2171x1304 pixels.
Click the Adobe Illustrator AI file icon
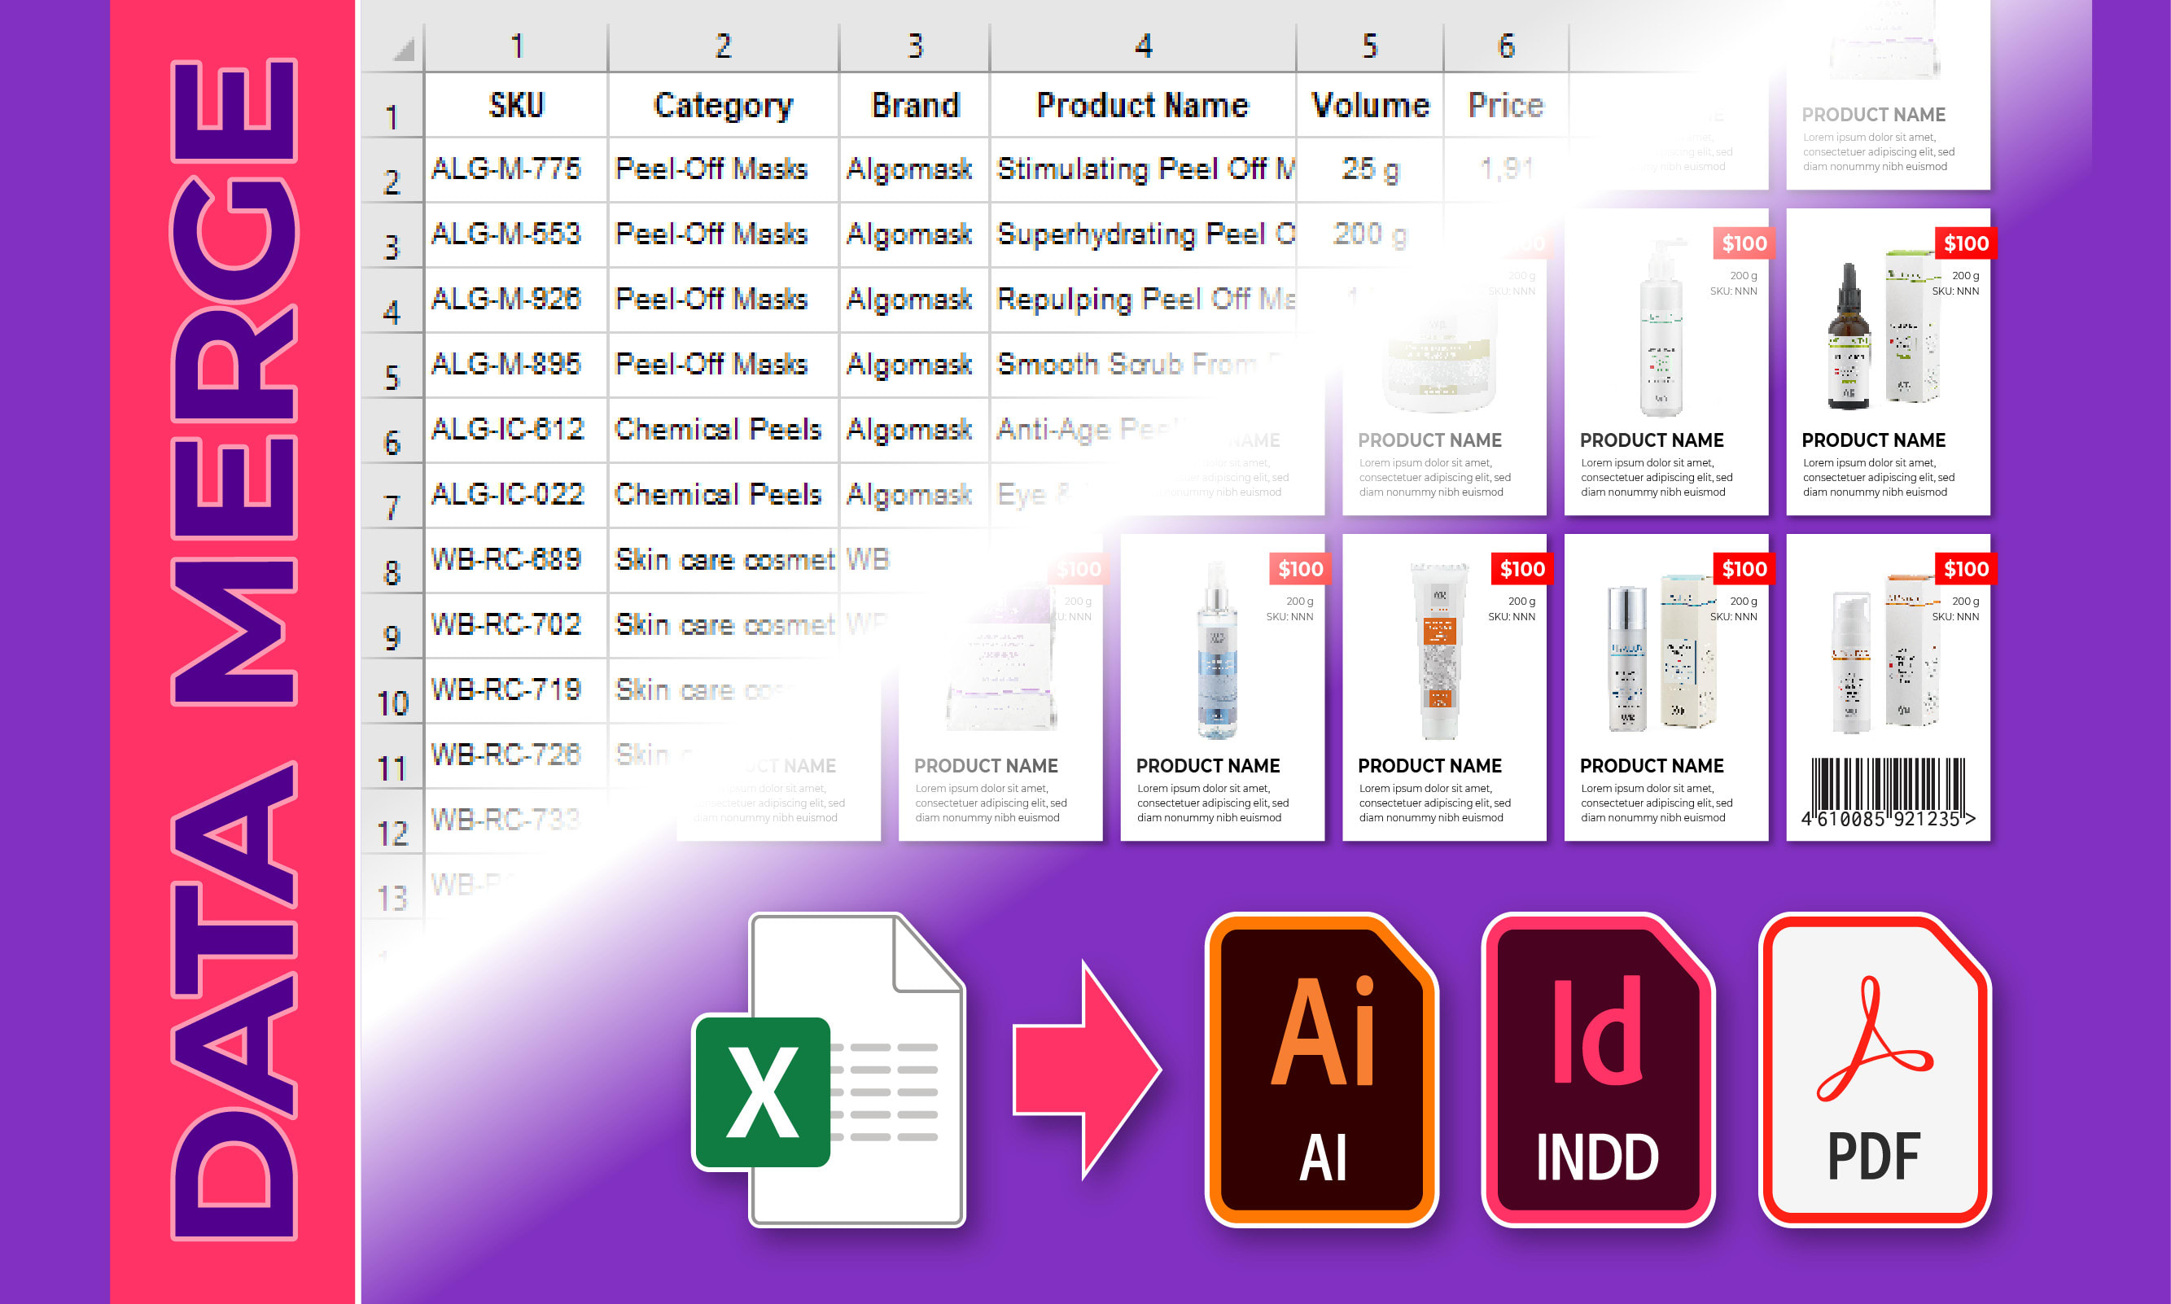click(1320, 1070)
